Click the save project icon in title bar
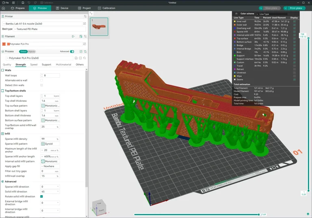This screenshot has height=218, width=312. point(23,3)
